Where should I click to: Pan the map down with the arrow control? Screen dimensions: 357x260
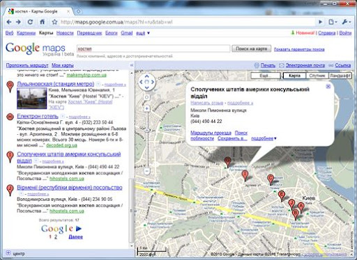point(146,88)
